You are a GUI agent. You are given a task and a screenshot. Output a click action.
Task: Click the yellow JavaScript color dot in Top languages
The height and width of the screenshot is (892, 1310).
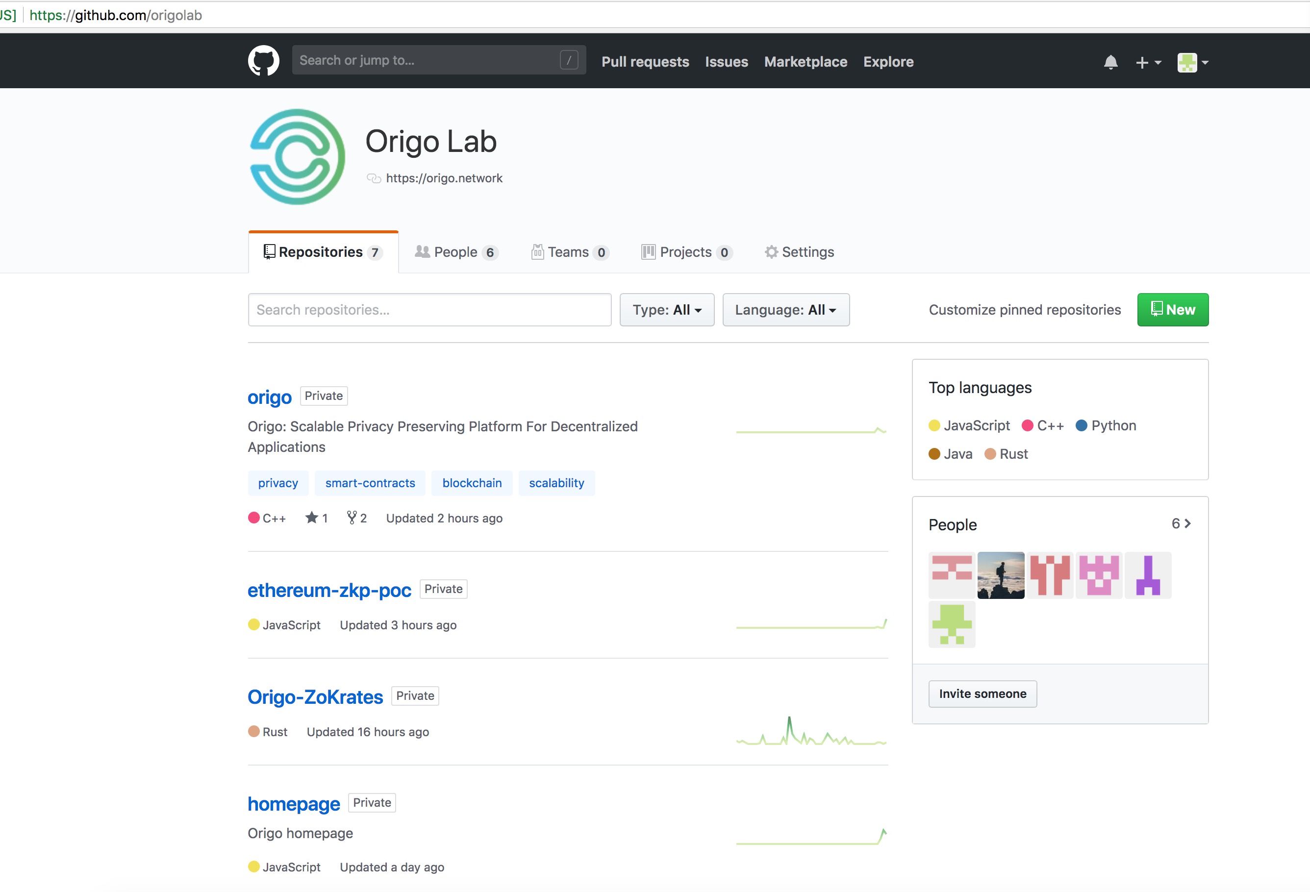click(934, 425)
